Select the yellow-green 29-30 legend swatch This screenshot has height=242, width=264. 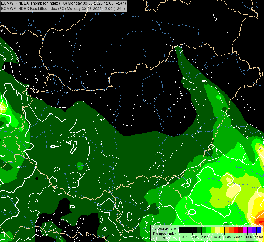tap(213, 230)
